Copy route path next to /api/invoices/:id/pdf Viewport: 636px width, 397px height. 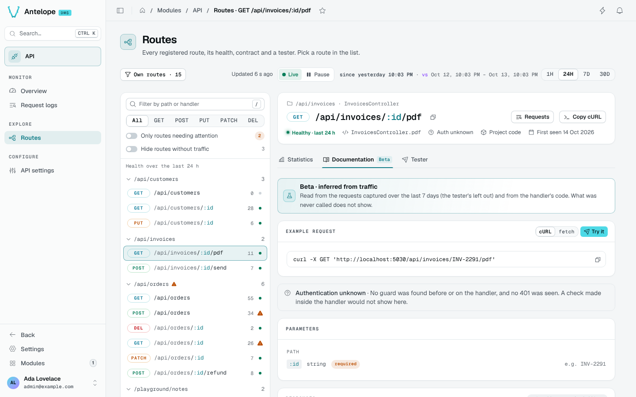point(433,117)
